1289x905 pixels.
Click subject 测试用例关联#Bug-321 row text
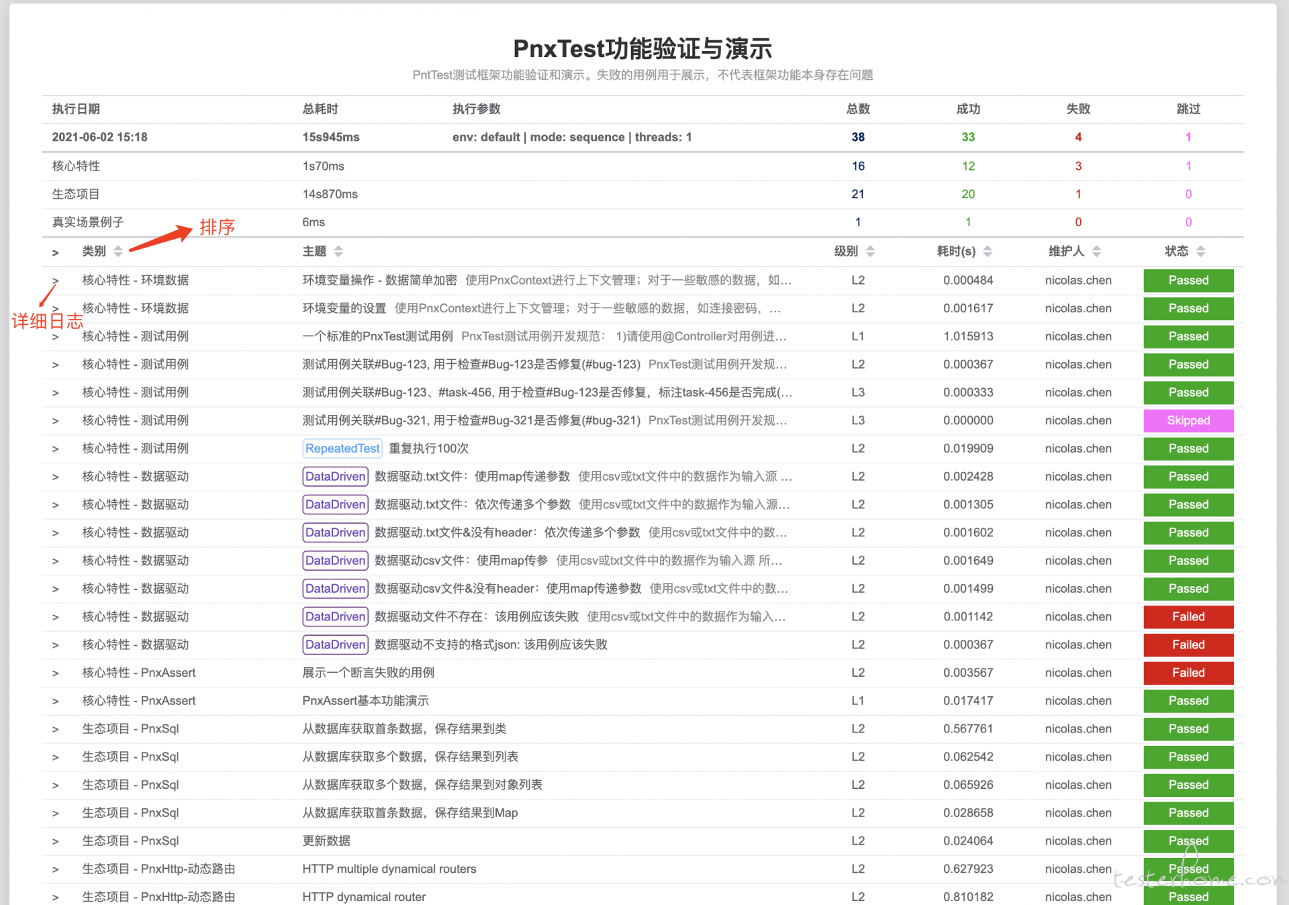click(x=471, y=420)
